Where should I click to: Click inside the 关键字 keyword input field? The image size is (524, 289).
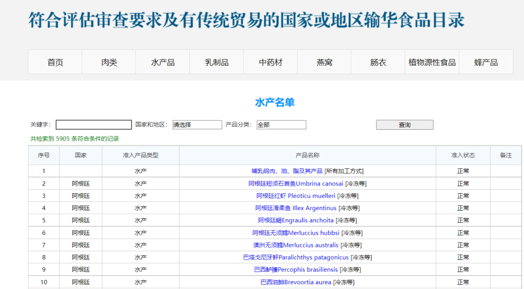point(93,124)
